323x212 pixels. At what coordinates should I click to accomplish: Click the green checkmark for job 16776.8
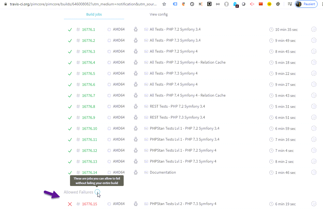(70, 107)
